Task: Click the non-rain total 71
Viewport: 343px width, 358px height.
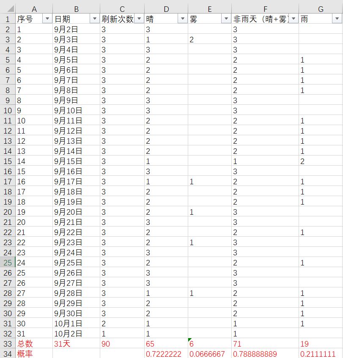Action: click(265, 344)
